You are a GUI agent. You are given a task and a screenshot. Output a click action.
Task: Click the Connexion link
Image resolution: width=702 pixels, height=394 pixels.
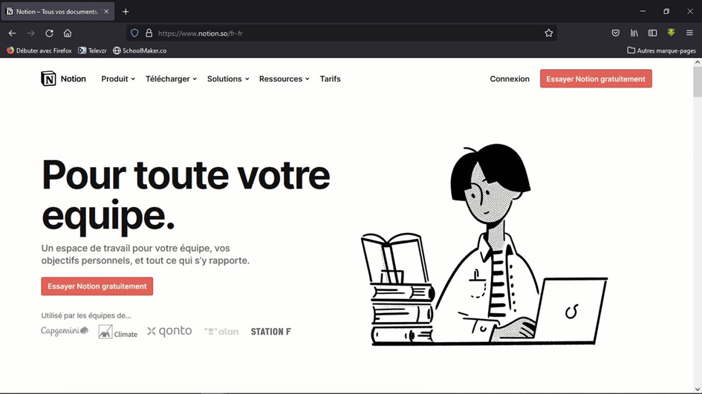click(510, 79)
